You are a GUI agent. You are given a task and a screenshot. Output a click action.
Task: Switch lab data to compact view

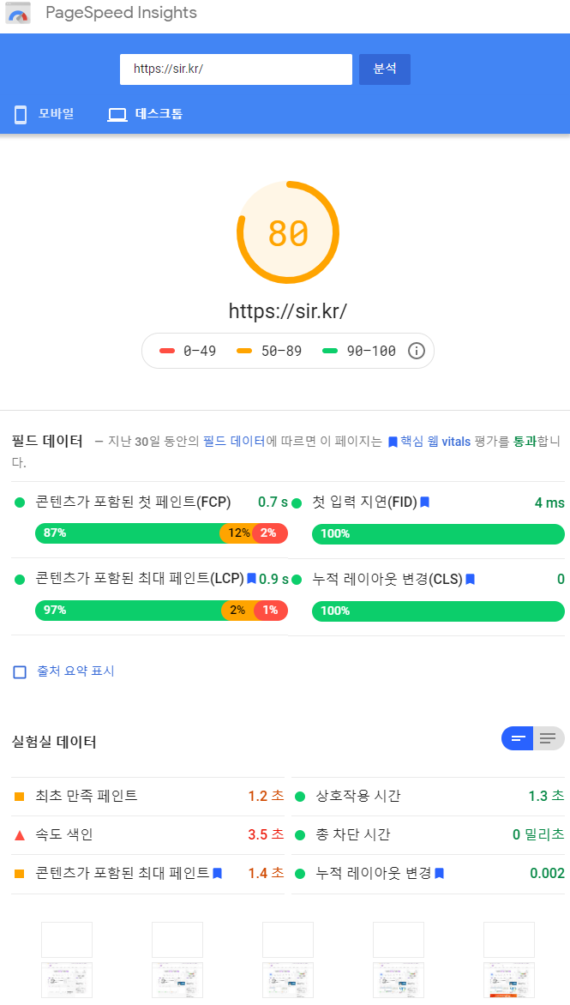pos(518,738)
